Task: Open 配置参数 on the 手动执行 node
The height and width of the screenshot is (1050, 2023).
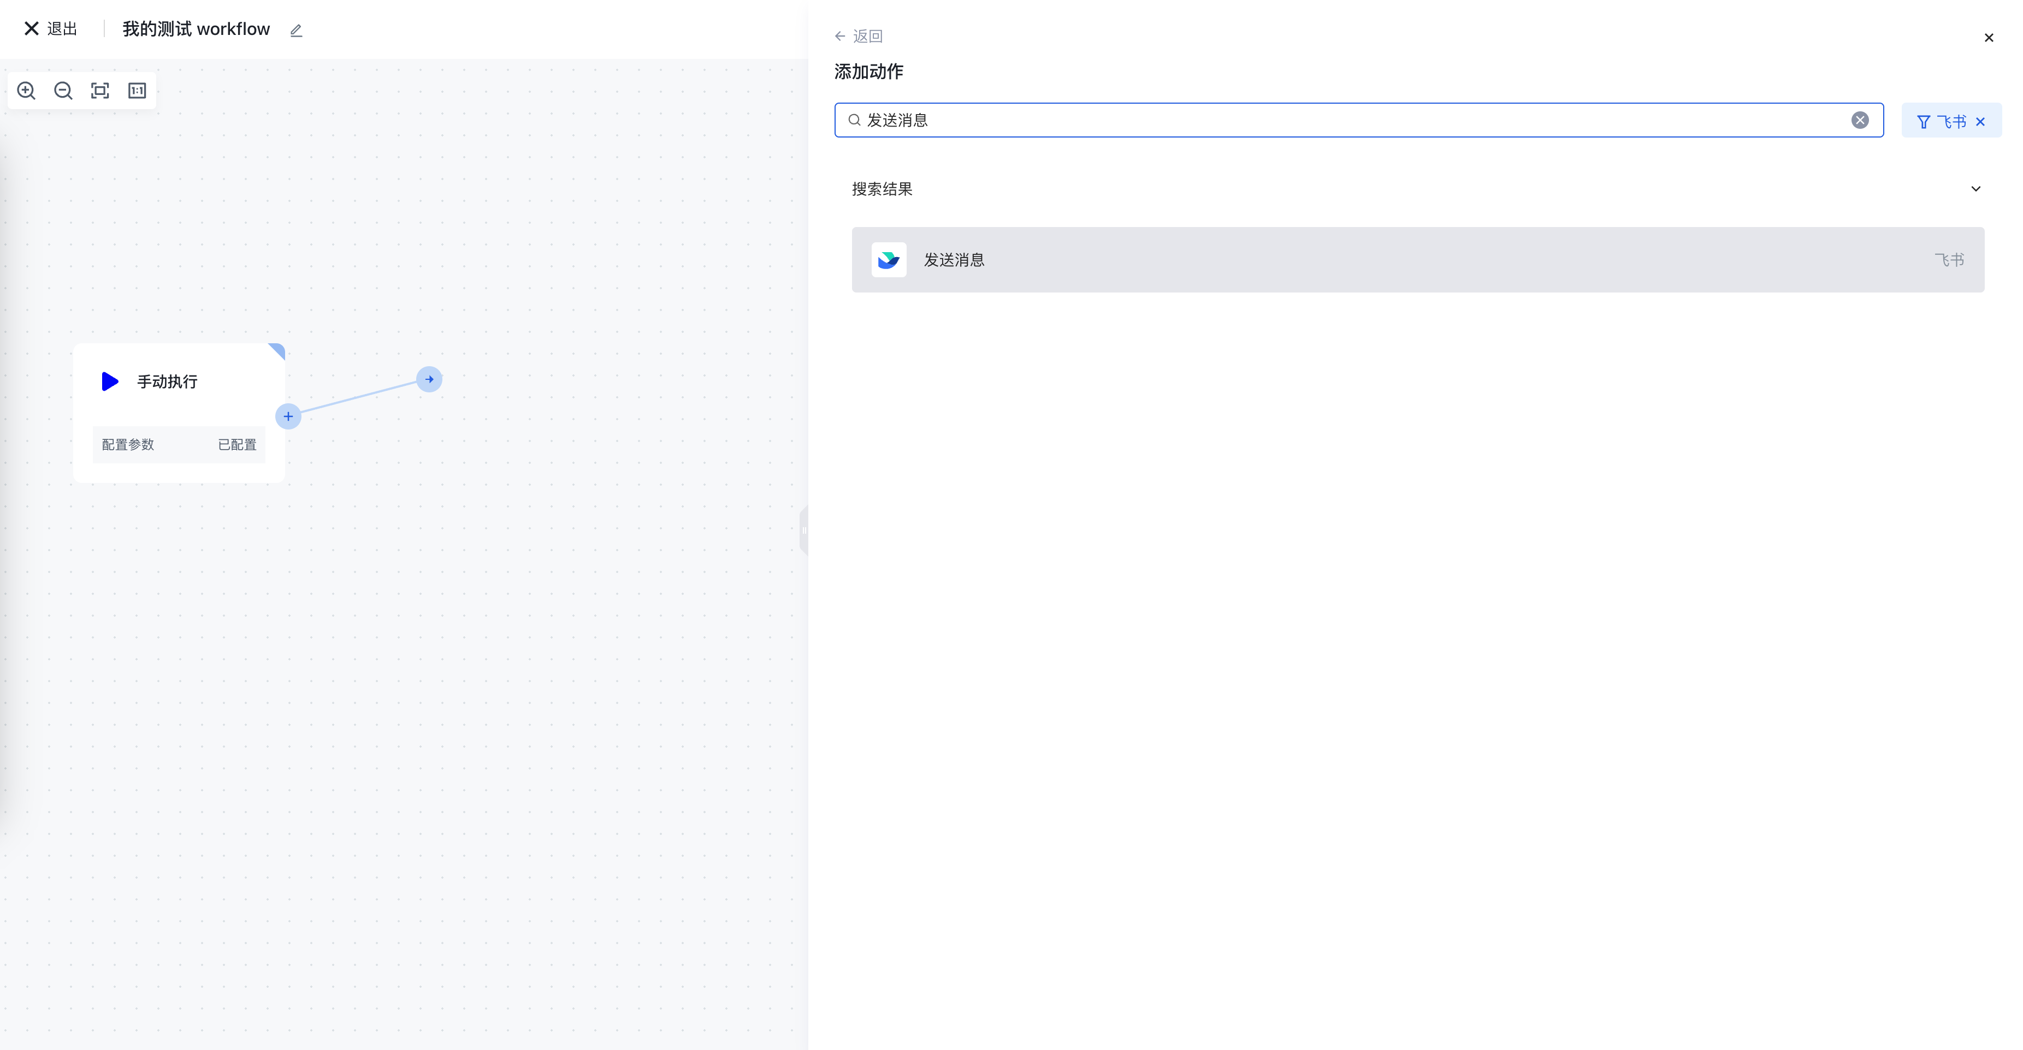Action: (179, 445)
